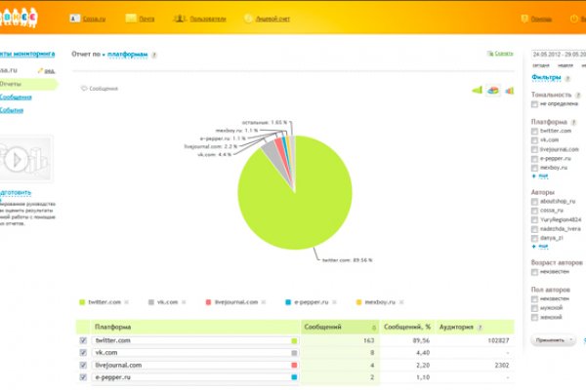The width and height of the screenshot is (586, 390).
Task: Open the Сообщения link in left sidebar
Action: [18, 97]
